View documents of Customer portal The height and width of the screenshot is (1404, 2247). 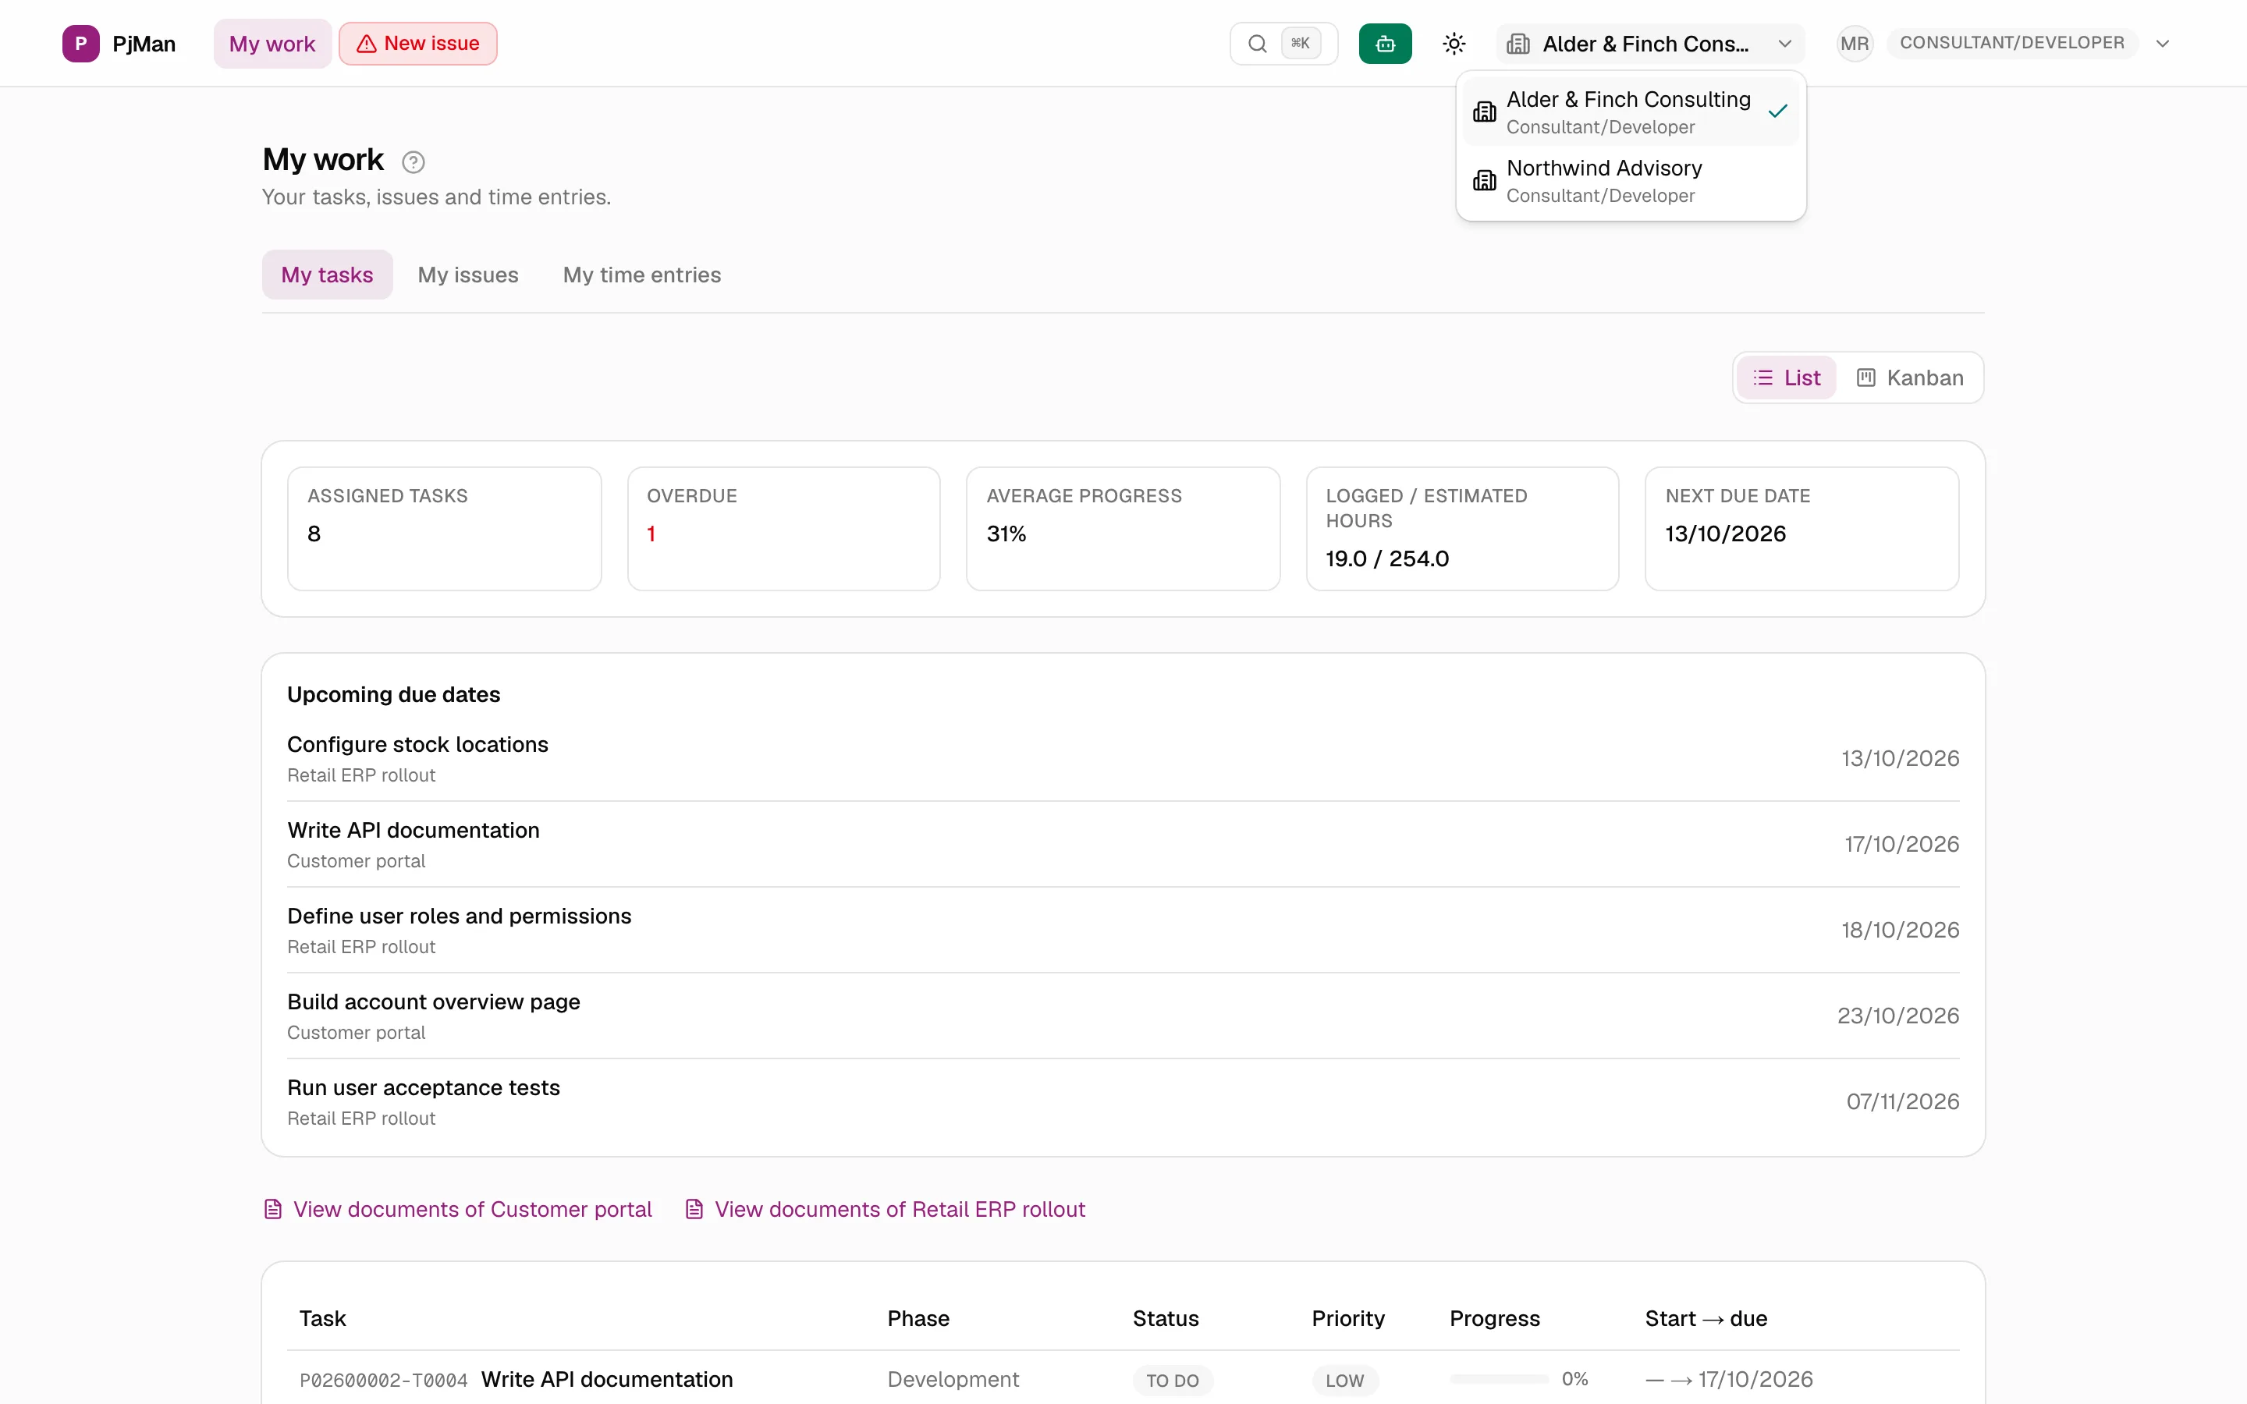[458, 1209]
